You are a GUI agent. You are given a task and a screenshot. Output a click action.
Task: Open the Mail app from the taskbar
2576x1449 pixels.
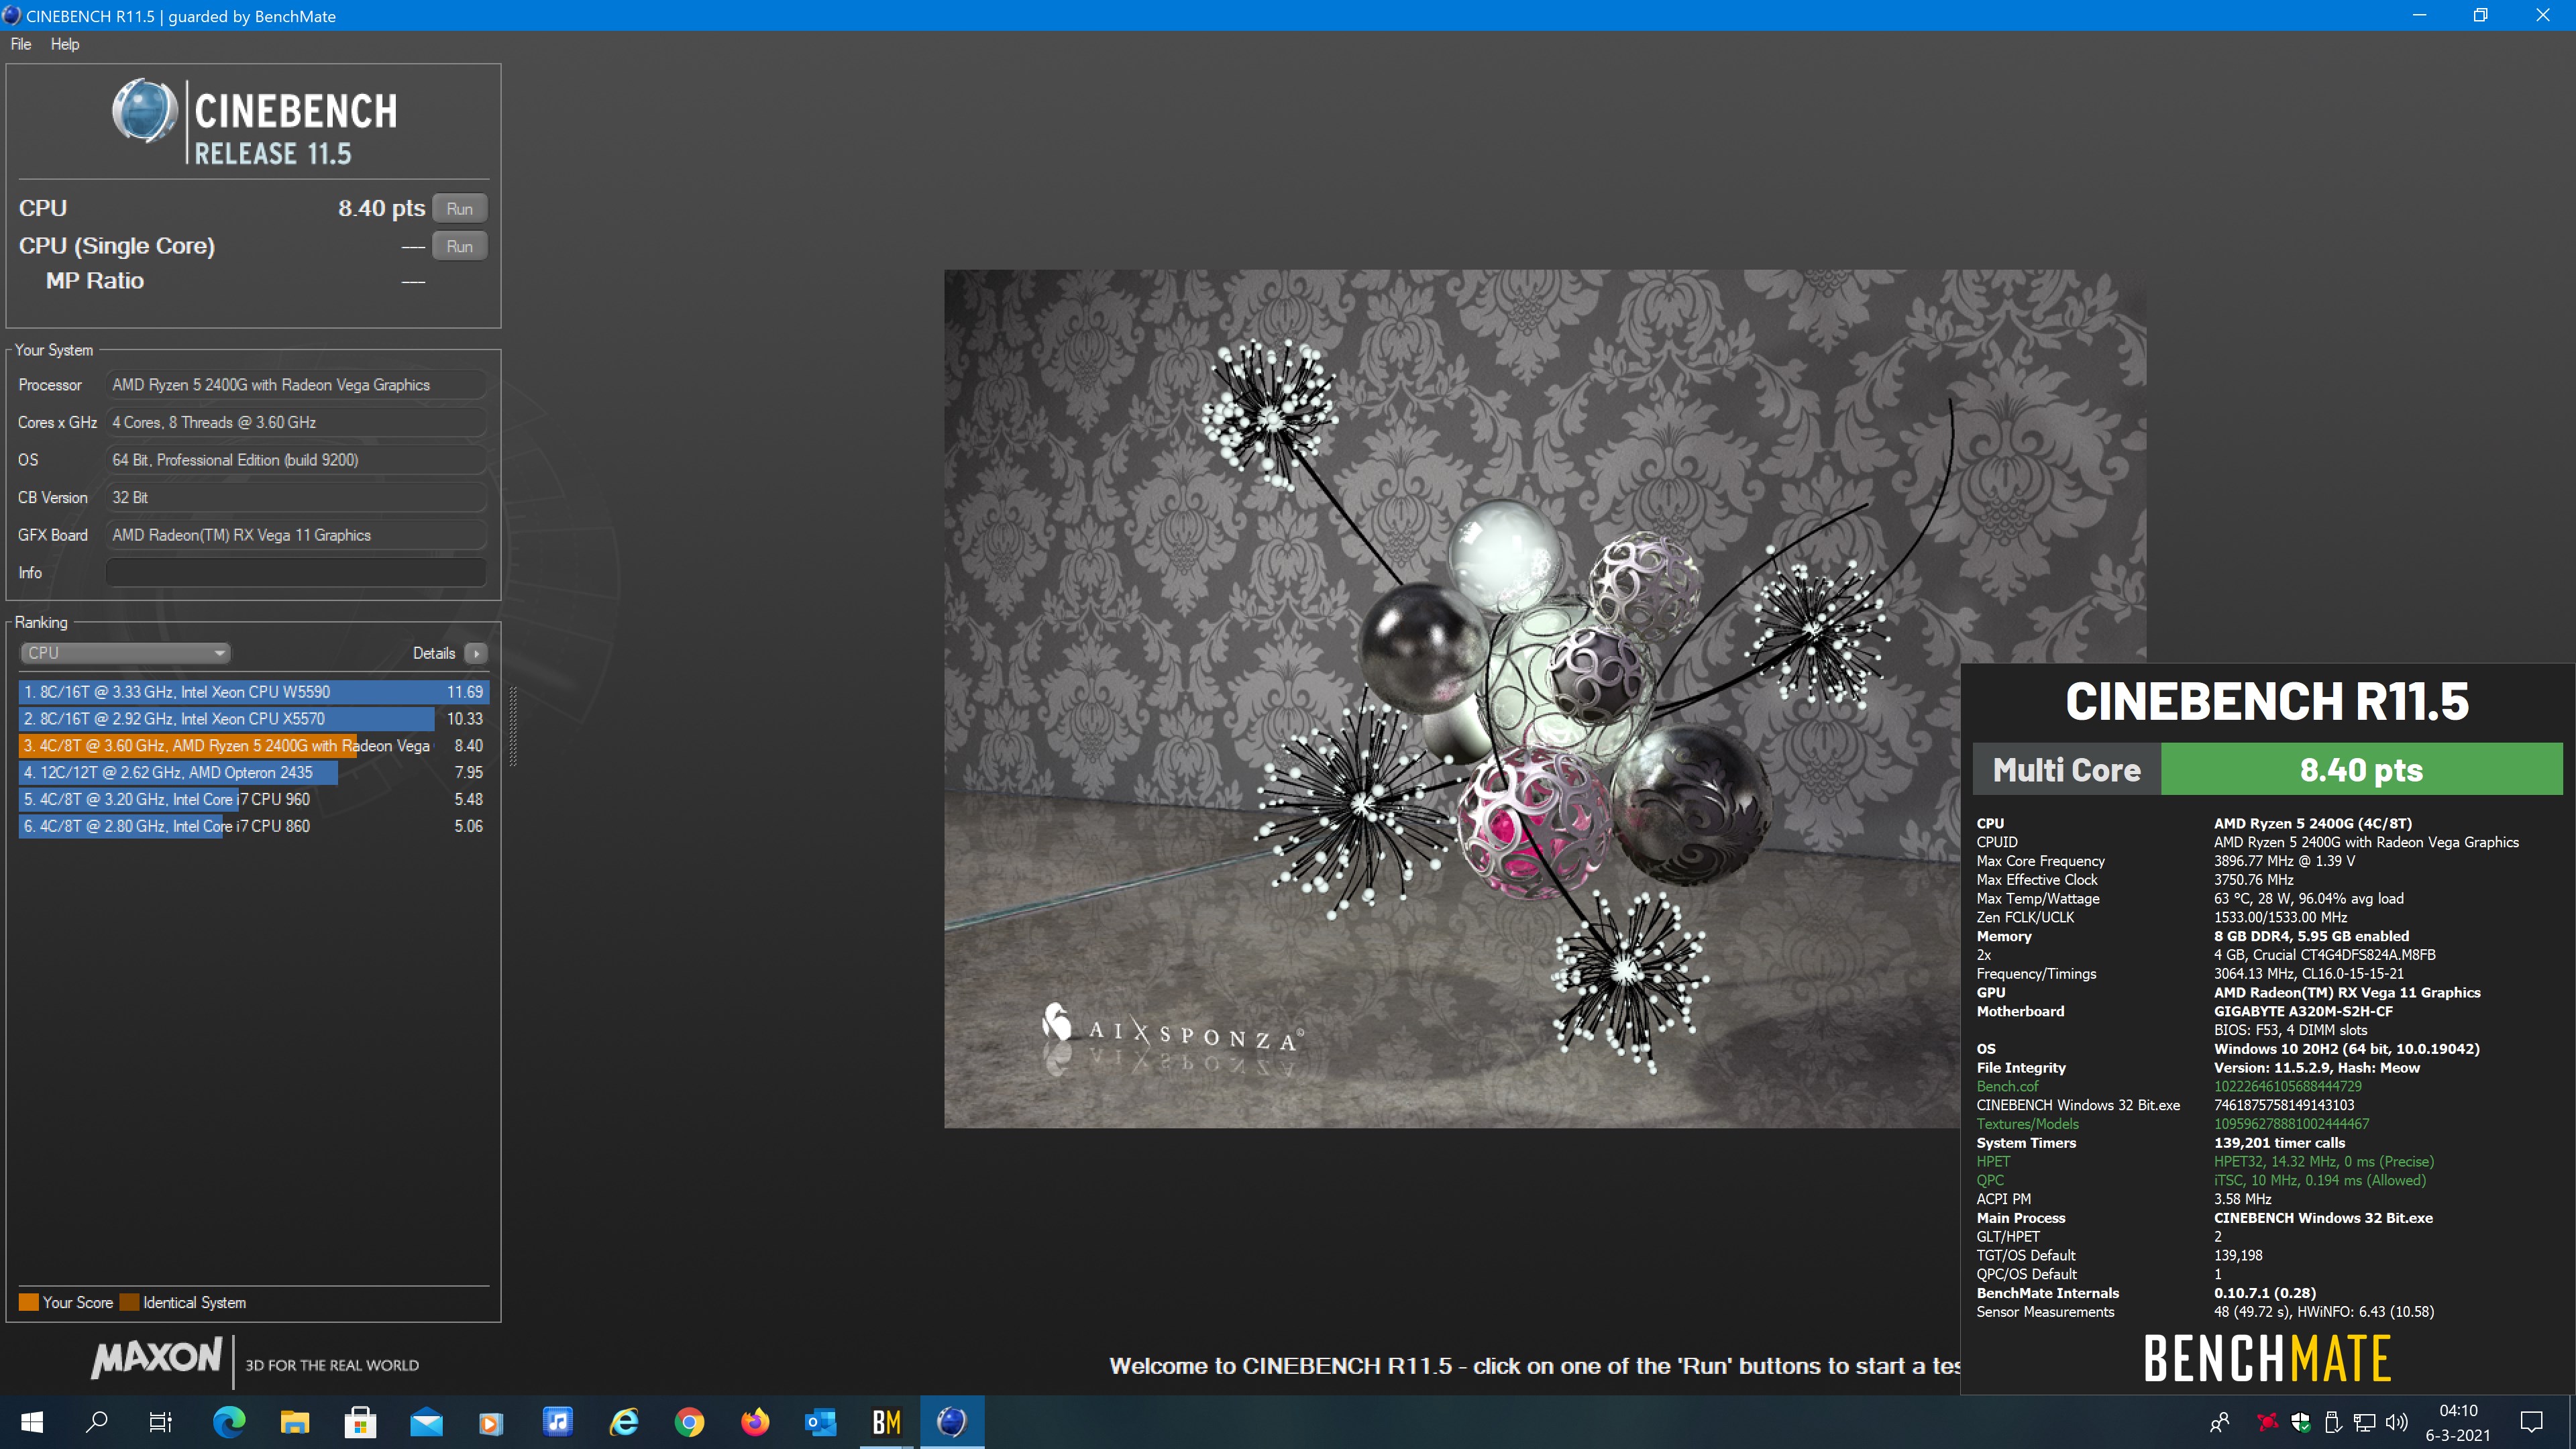tap(426, 1422)
